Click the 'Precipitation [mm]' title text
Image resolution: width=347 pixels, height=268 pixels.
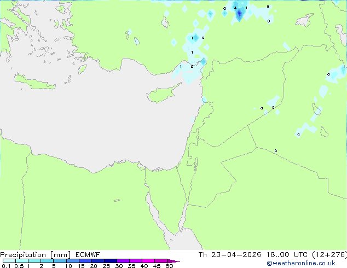[36, 255]
